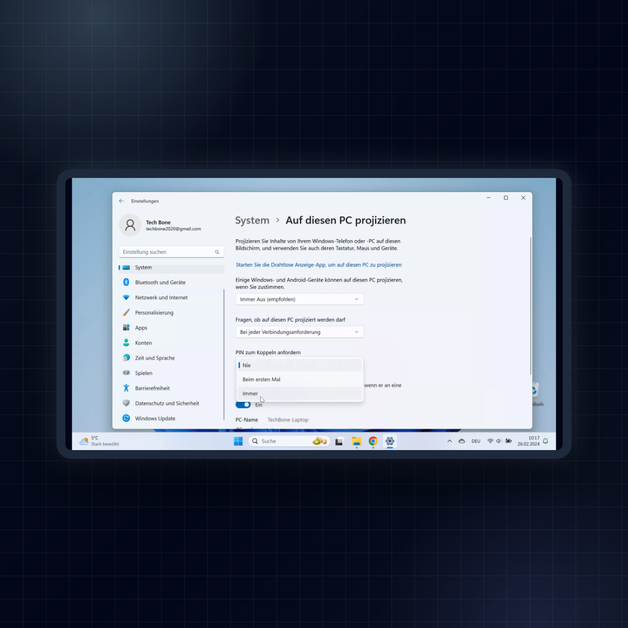The height and width of the screenshot is (628, 628).
Task: Click the techbone2020@gmail.com account text
Action: pos(173,229)
